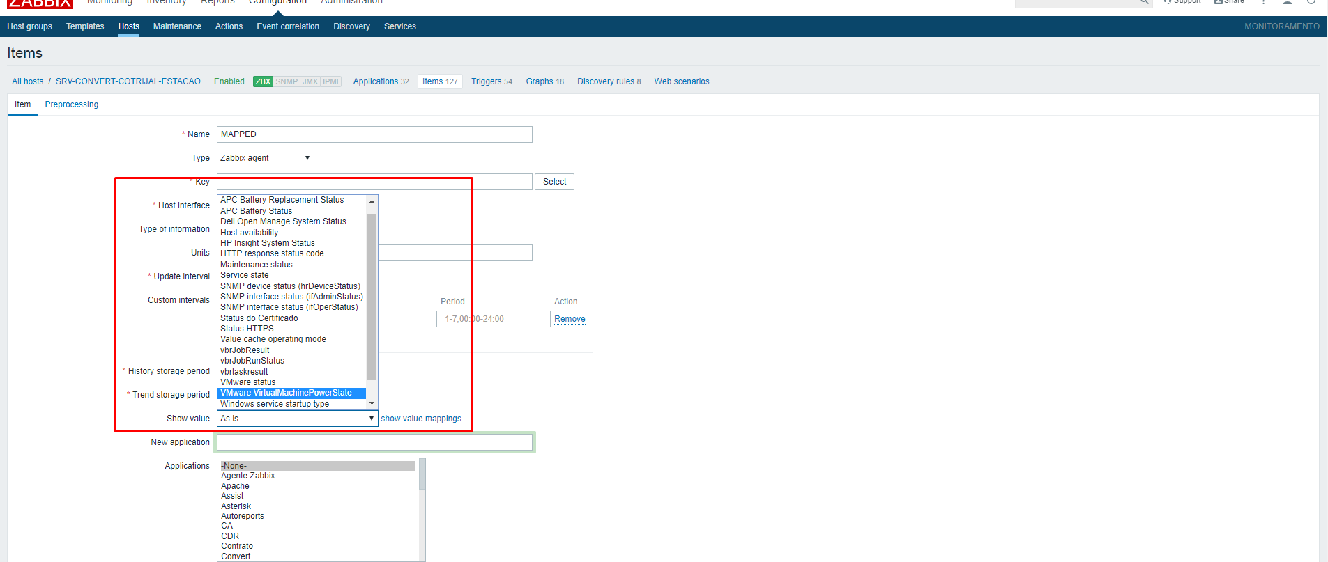Select SNMP interface status (ifOperStatus)

pos(292,307)
